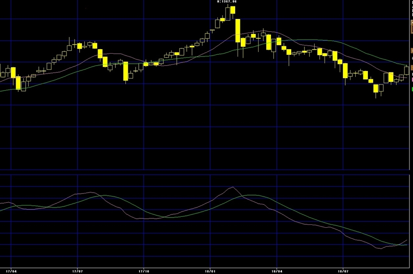Viewport: 413px width, 274px height.
Task: Click the H:1367.86 high price label
Action: click(x=227, y=2)
